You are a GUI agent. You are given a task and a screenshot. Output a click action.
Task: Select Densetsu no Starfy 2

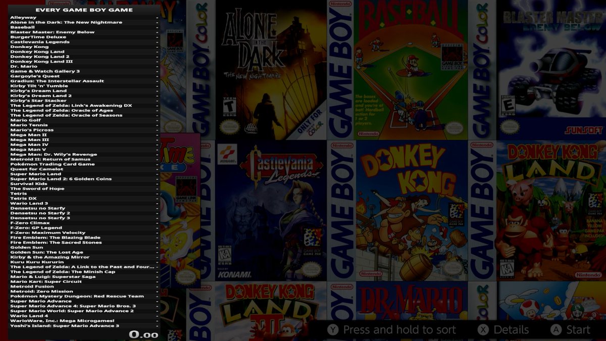pos(84,213)
